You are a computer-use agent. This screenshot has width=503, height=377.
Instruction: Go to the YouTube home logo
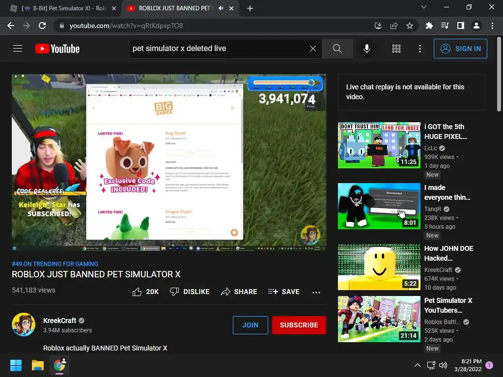pyautogui.click(x=57, y=49)
